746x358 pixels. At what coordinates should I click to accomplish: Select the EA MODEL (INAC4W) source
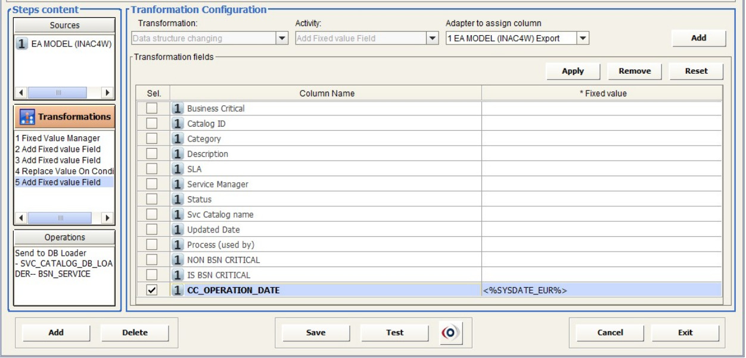pos(64,43)
